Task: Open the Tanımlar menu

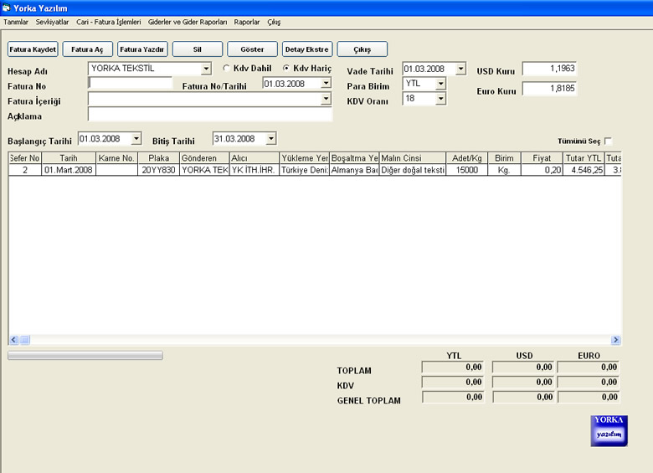Action: pos(16,22)
